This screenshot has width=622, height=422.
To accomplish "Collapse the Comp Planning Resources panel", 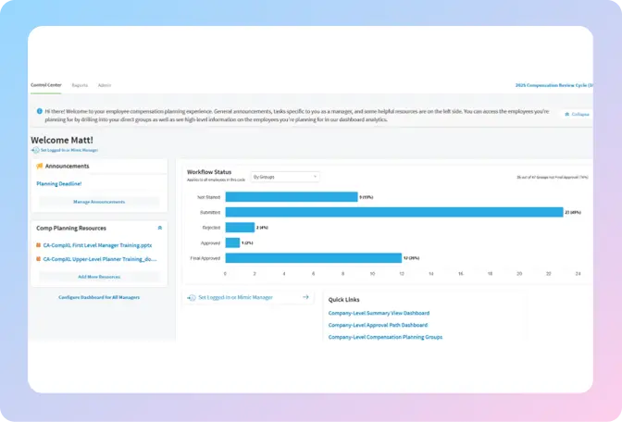I will (159, 228).
